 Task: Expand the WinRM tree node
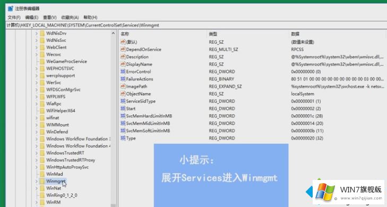coord(36,202)
